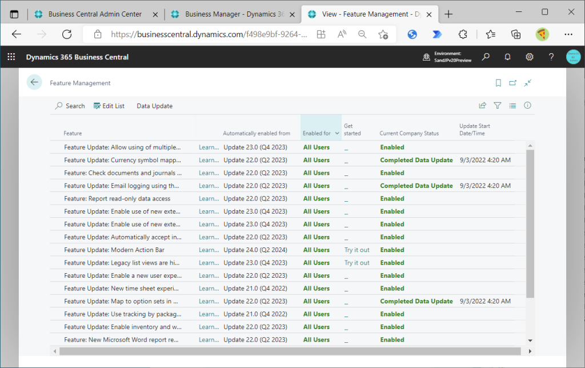Click the Update Start Date/Time column header
Viewport: 585px width, 368px height.
click(475, 130)
